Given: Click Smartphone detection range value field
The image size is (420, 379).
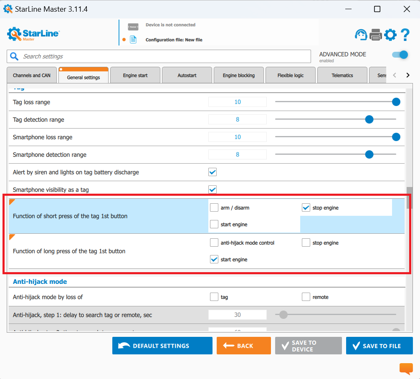Looking at the screenshot, I should tap(237, 154).
